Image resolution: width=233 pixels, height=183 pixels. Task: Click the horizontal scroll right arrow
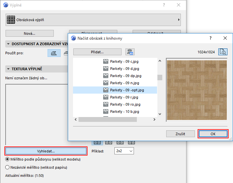click(x=154, y=119)
